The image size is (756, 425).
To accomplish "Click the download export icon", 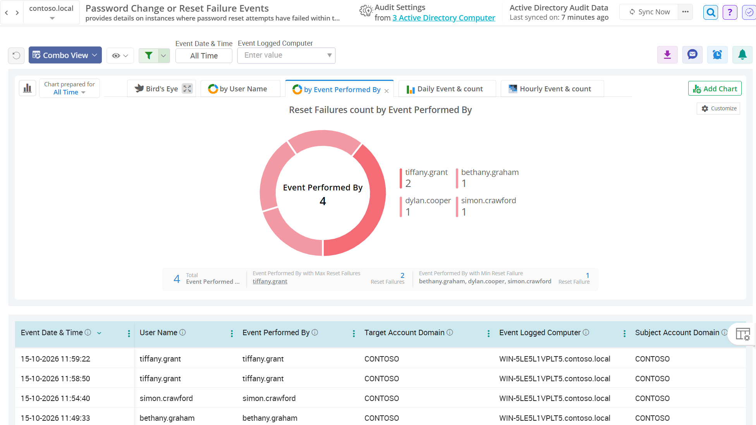I will point(667,55).
